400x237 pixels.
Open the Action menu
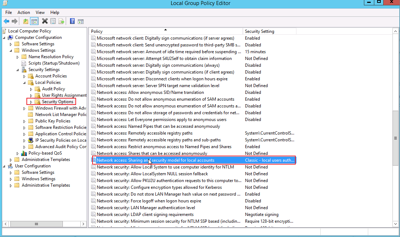pyautogui.click(x=24, y=12)
